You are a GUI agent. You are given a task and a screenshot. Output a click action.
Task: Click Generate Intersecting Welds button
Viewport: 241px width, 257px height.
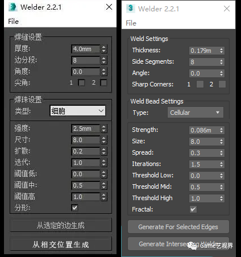click(x=178, y=244)
